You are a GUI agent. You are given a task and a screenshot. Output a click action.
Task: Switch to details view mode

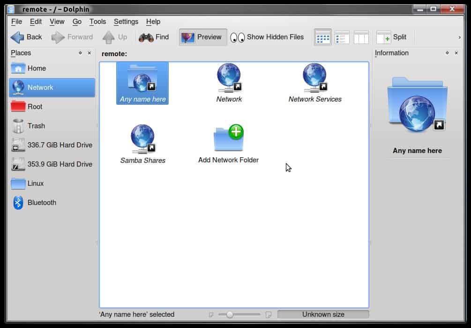coord(342,37)
